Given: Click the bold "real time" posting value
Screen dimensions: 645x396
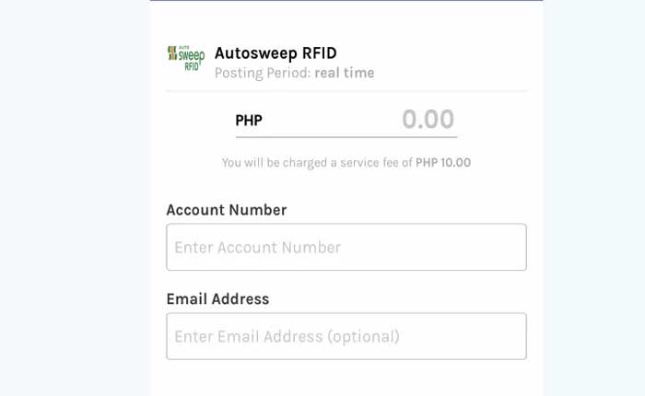Looking at the screenshot, I should 344,73.
